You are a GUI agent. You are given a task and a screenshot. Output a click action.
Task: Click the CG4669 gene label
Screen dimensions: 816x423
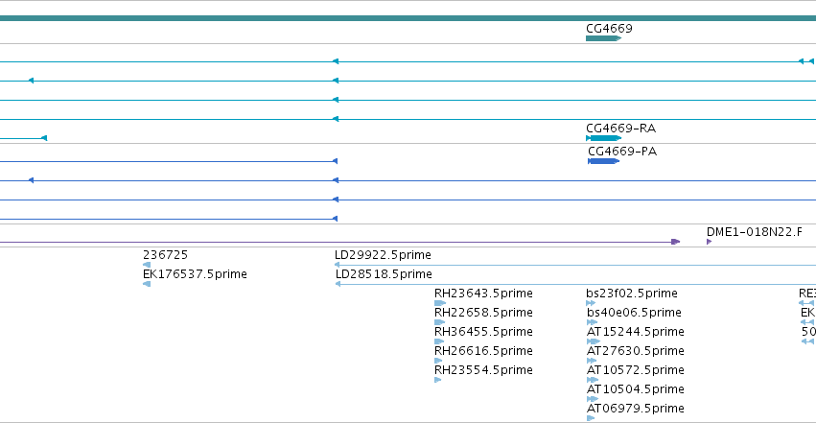click(x=609, y=28)
